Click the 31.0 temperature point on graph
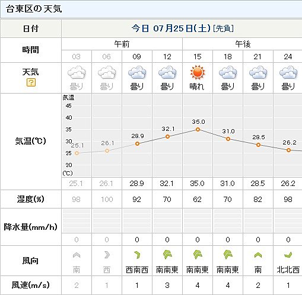 [x=228, y=139]
